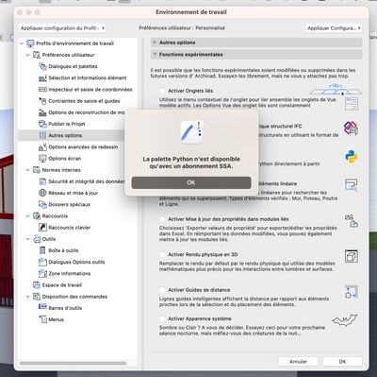Collapse the Normes internes tree node
The width and height of the screenshot is (377, 377).
[27, 170]
